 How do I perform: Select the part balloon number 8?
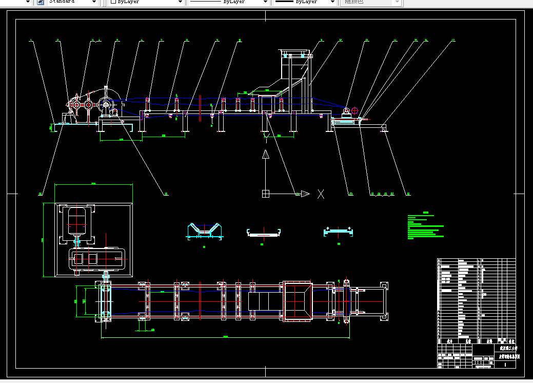(187, 41)
